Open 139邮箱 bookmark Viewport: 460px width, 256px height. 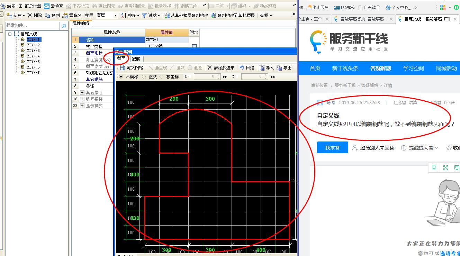click(344, 7)
